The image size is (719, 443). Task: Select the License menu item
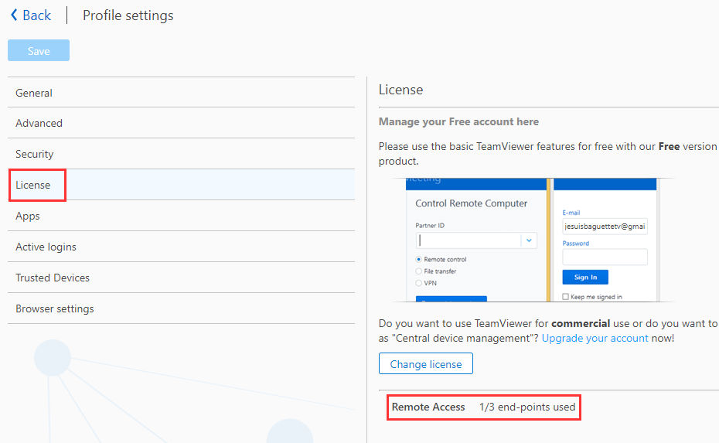coord(181,185)
